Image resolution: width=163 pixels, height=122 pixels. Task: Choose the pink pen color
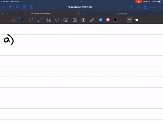pyautogui.click(x=108, y=20)
